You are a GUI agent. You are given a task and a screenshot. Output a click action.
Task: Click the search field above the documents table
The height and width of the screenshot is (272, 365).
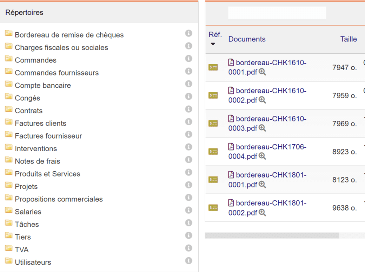(277, 13)
